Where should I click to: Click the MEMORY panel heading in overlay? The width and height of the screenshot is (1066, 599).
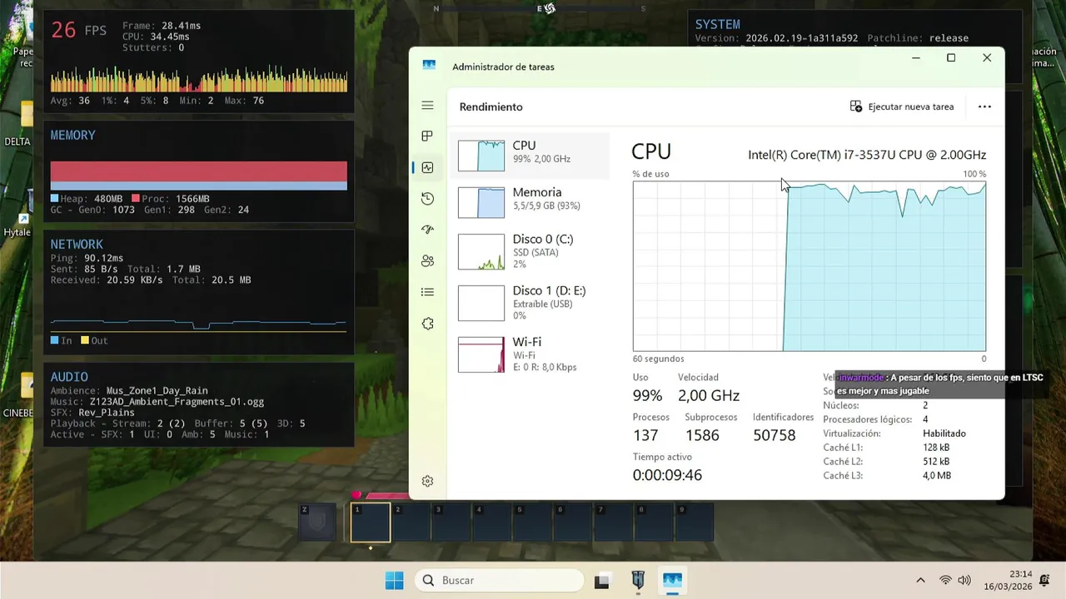click(72, 135)
